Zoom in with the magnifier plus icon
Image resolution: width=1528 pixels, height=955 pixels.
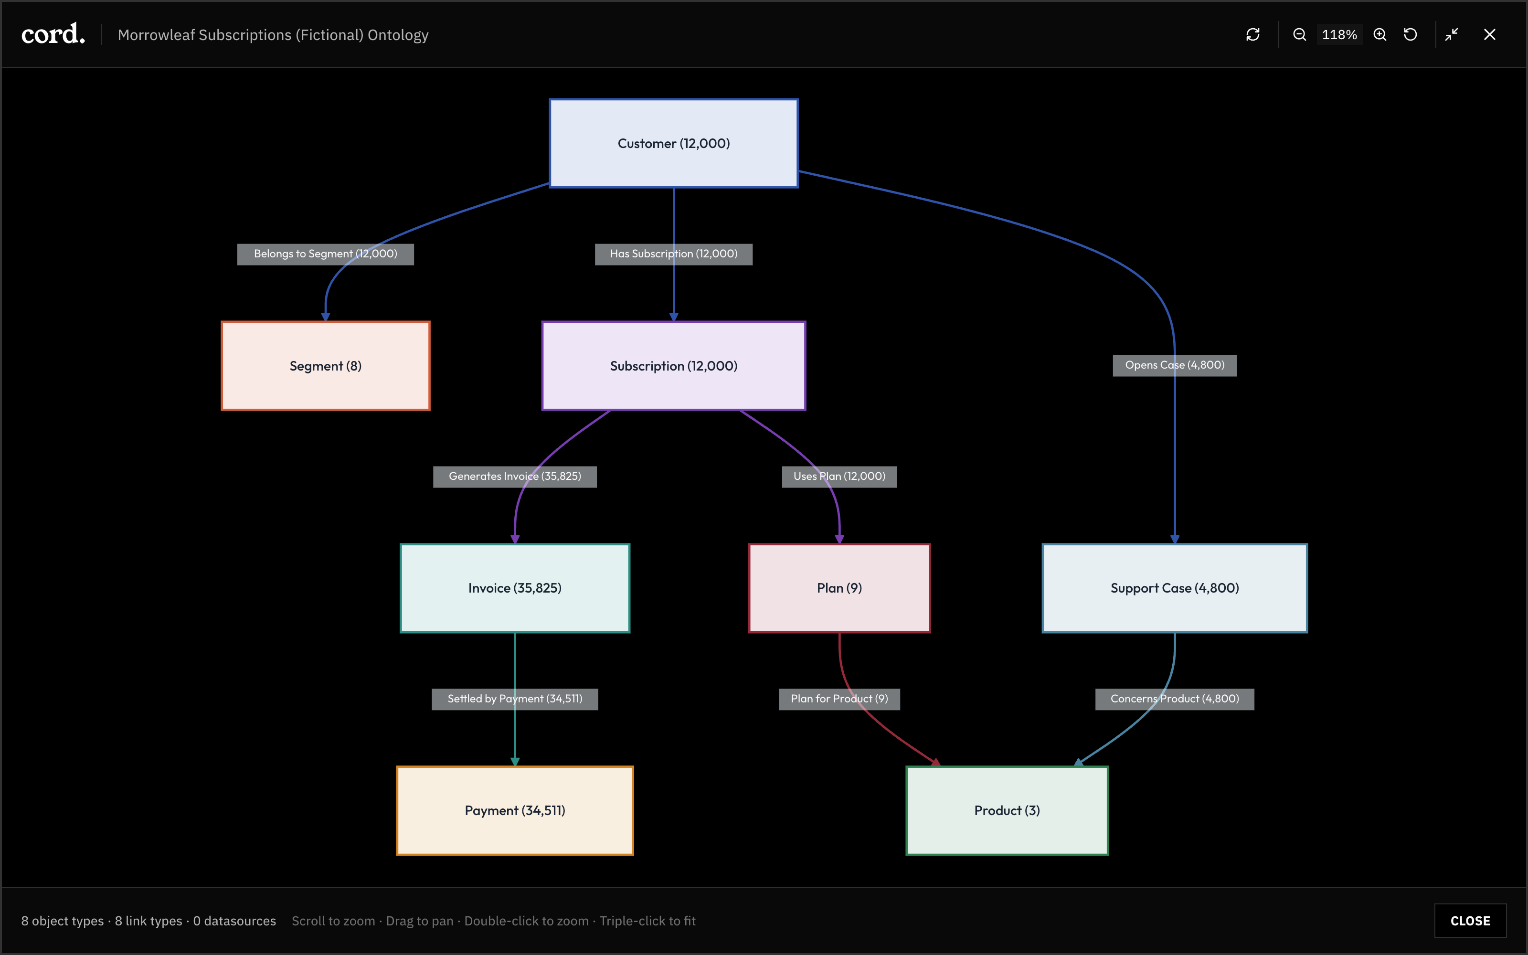coord(1380,35)
